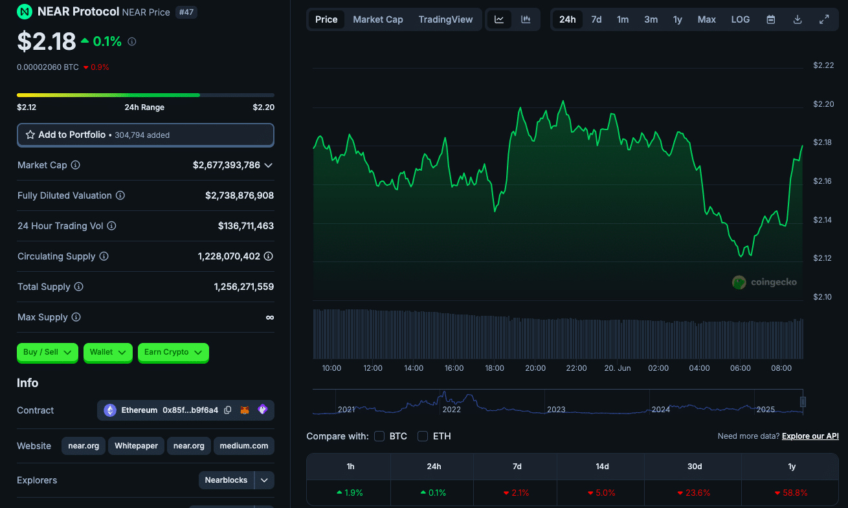Open the Buy / Sell dropdown
The image size is (848, 508).
[48, 352]
